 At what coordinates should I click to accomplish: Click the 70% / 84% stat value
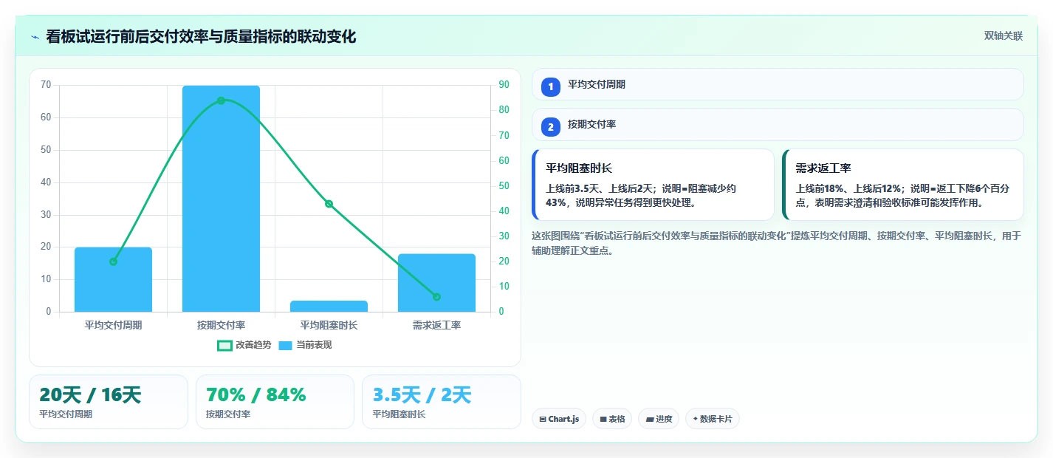pyautogui.click(x=256, y=395)
